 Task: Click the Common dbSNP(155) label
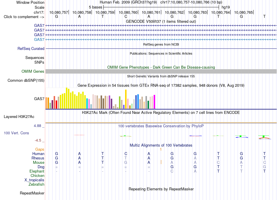(26, 81)
